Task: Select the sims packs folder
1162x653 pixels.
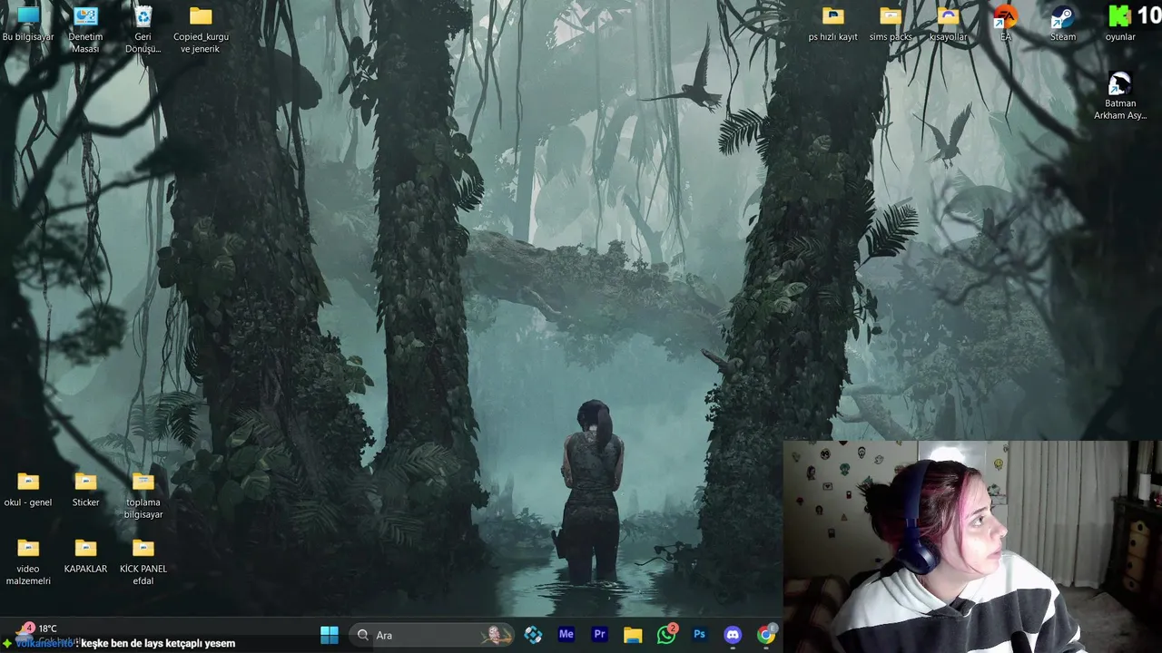Action: click(x=891, y=24)
